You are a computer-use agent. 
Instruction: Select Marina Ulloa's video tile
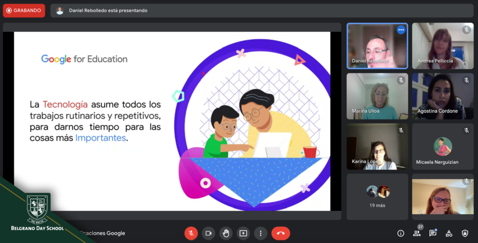(377, 96)
